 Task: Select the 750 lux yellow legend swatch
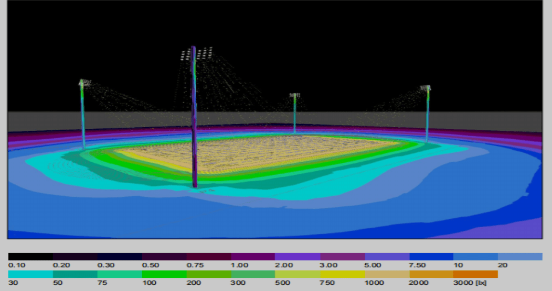tap(342, 274)
